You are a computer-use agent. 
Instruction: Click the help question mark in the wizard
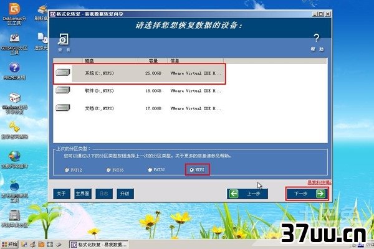[x=317, y=38]
